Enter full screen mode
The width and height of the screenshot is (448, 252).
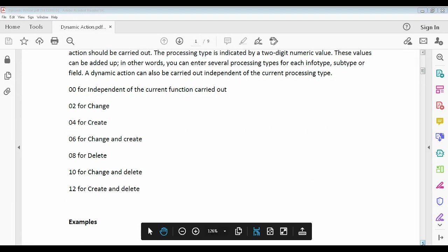click(284, 231)
